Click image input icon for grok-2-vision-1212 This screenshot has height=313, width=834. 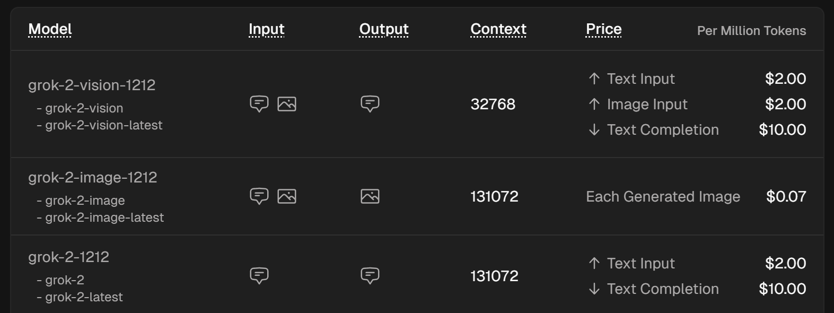(287, 103)
